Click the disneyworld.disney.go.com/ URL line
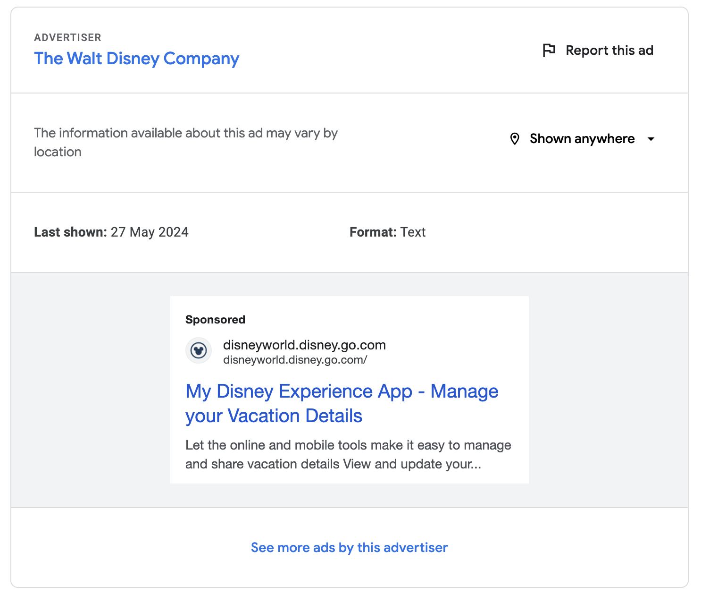701x595 pixels. 295,360
